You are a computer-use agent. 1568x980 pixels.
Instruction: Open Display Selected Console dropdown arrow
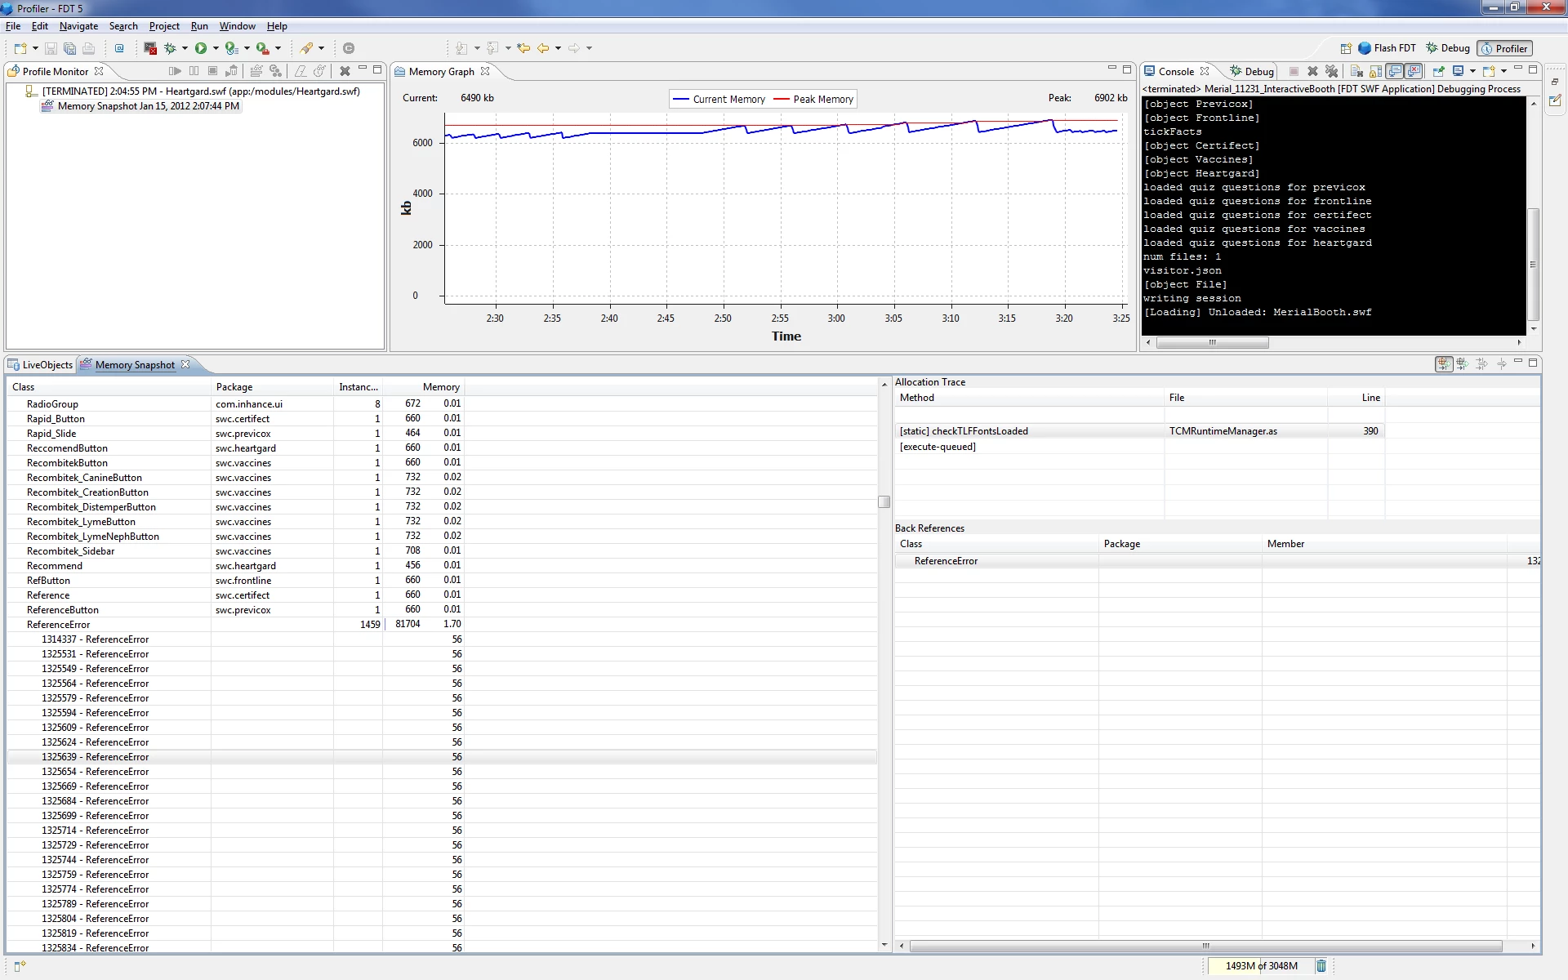(1472, 72)
